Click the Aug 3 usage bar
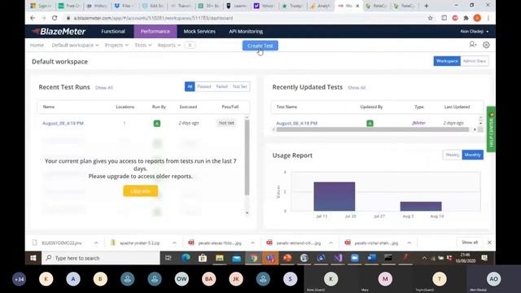 click(x=421, y=206)
